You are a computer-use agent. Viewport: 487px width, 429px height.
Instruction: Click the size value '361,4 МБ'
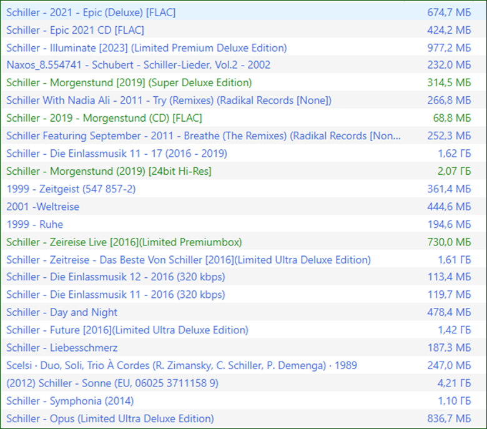(x=449, y=189)
